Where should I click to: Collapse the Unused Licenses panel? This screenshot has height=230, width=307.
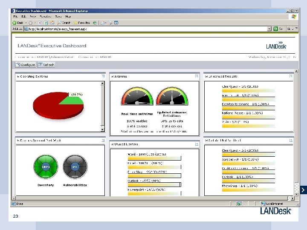[113, 144]
